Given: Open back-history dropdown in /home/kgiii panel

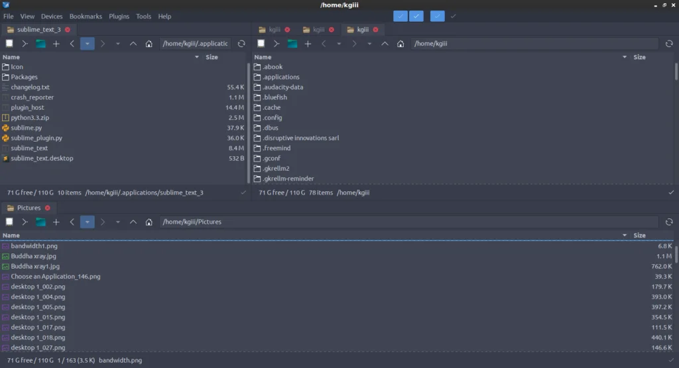Looking at the screenshot, I should pos(339,43).
